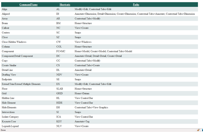Select the 'NDV' shortcut cell

(x=59, y=75)
